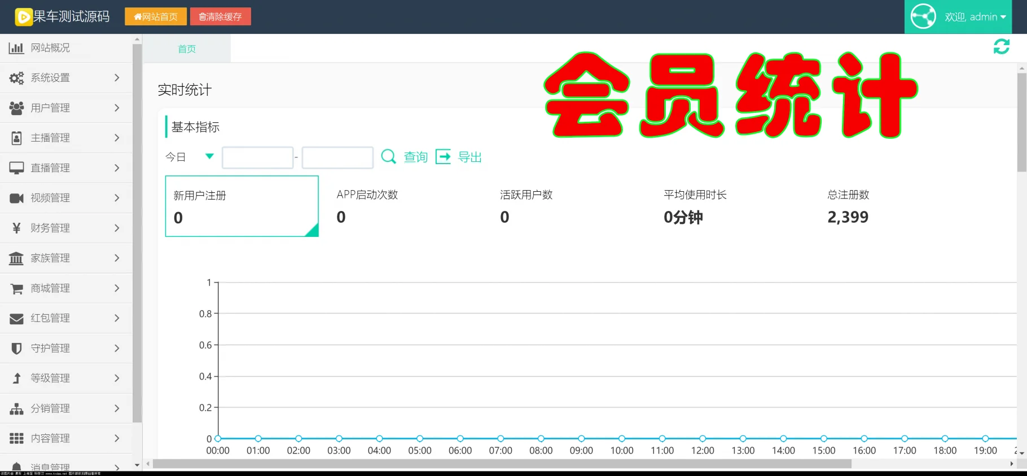Viewport: 1027px width, 476px height.
Task: Click the 导出 link
Action: (x=470, y=157)
